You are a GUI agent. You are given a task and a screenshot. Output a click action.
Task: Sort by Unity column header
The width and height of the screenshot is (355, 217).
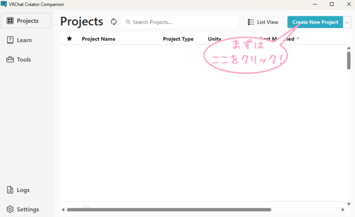point(214,39)
